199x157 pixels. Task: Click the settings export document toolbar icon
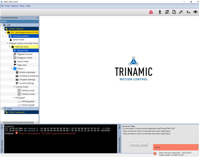coord(174,12)
